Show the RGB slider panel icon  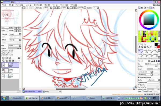point(142,8)
